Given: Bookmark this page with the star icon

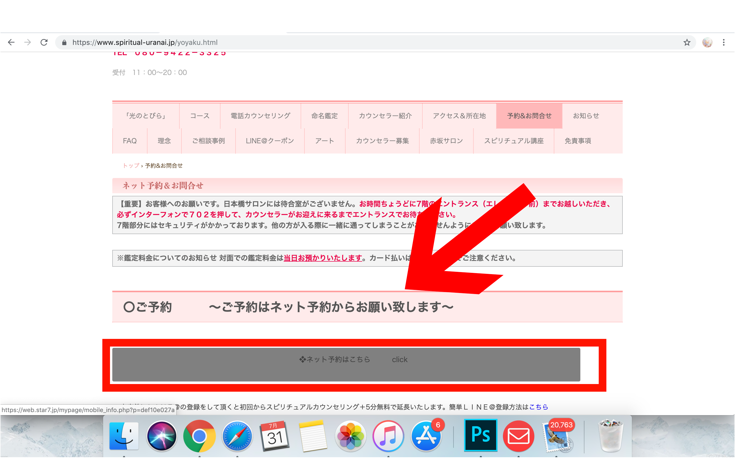Looking at the screenshot, I should (687, 43).
